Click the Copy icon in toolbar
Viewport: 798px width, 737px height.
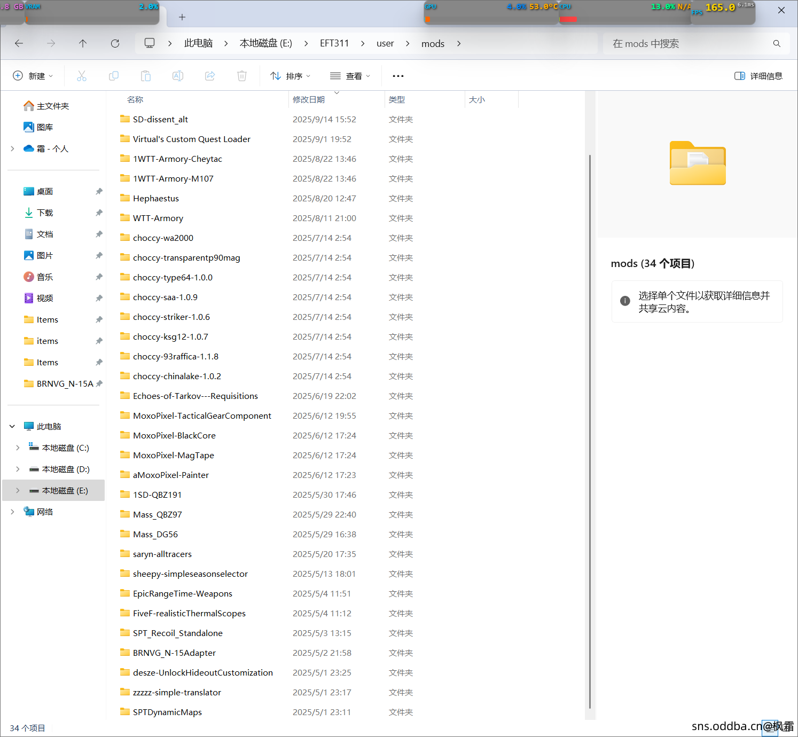point(114,76)
